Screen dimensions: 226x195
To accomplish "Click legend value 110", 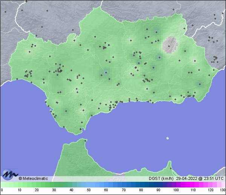I will pyautogui.click(x=193, y=190).
